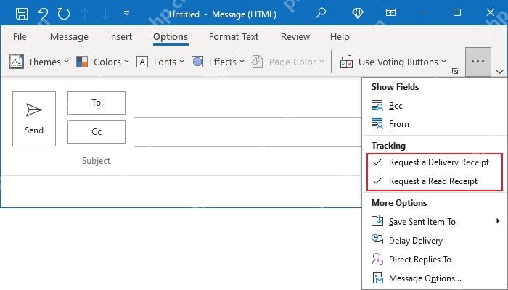Open the Colors theme palette dropdown
This screenshot has width=508, height=290.
tap(103, 62)
